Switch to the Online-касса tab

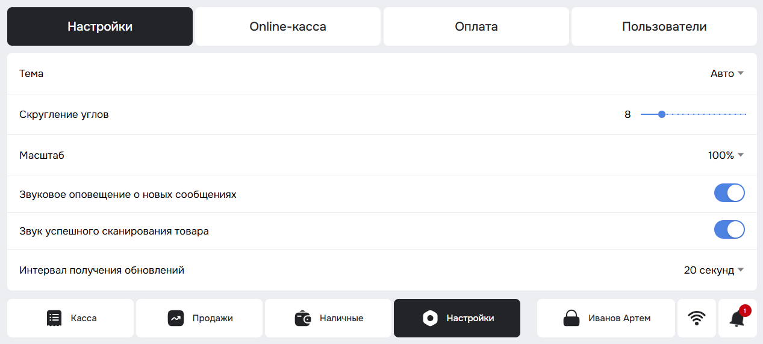tap(288, 26)
